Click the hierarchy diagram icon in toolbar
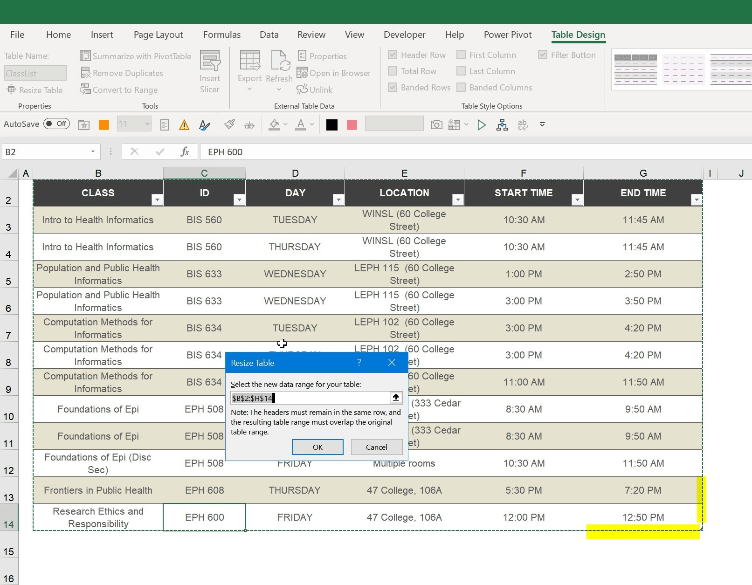The height and width of the screenshot is (585, 752). pos(502,124)
